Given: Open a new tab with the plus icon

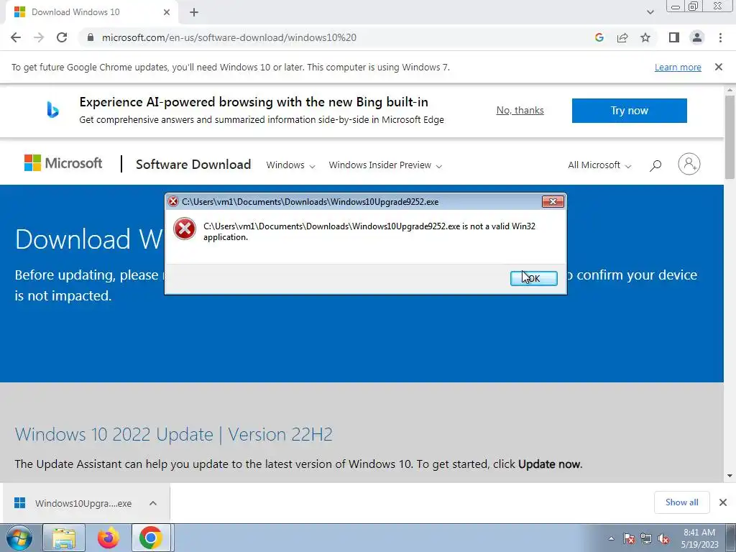Looking at the screenshot, I should pyautogui.click(x=194, y=12).
